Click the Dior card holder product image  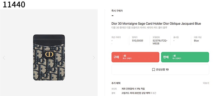(x=49, y=57)
